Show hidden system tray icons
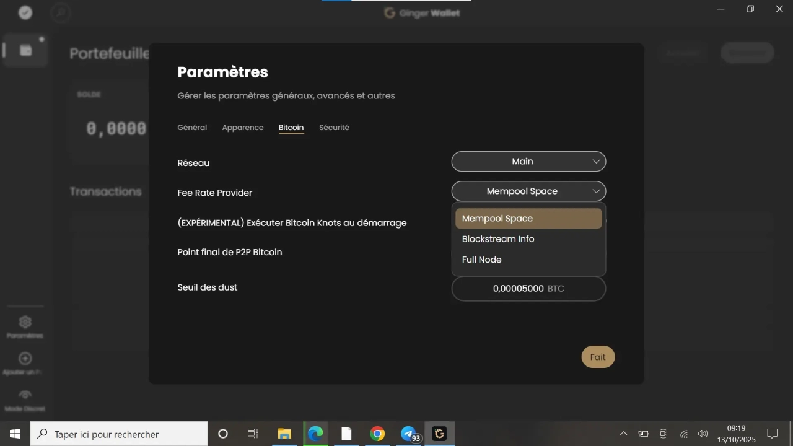 (x=623, y=434)
